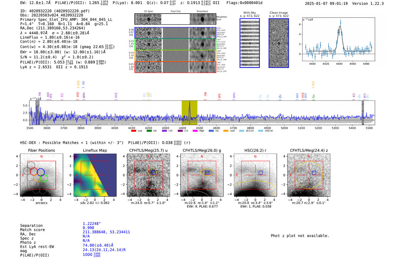Click the yellow highlighted band in the spectrum
Screen dimensions: 404x275
click(x=189, y=113)
